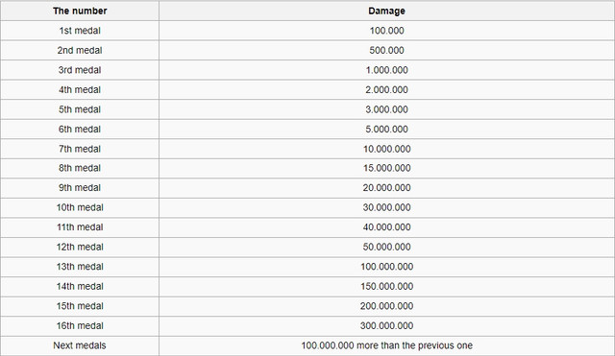Screen dimensions: 615x356
Task: Click the damage value 500.000
Action: pos(386,50)
